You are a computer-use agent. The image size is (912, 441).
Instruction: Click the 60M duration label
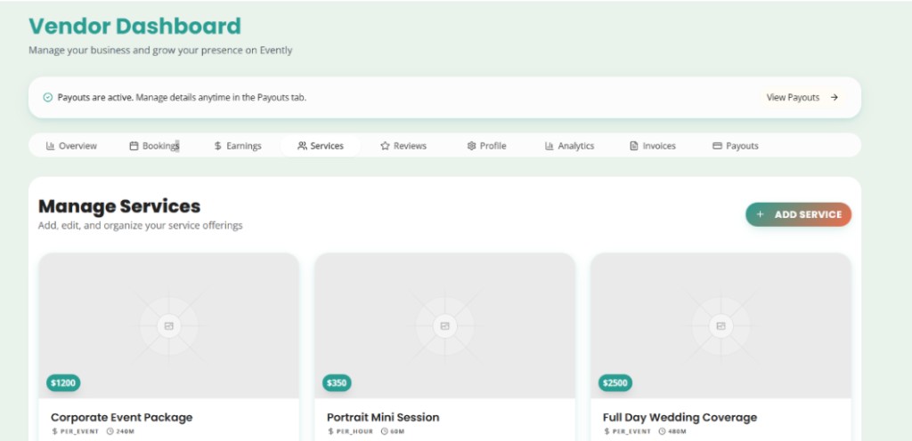397,432
